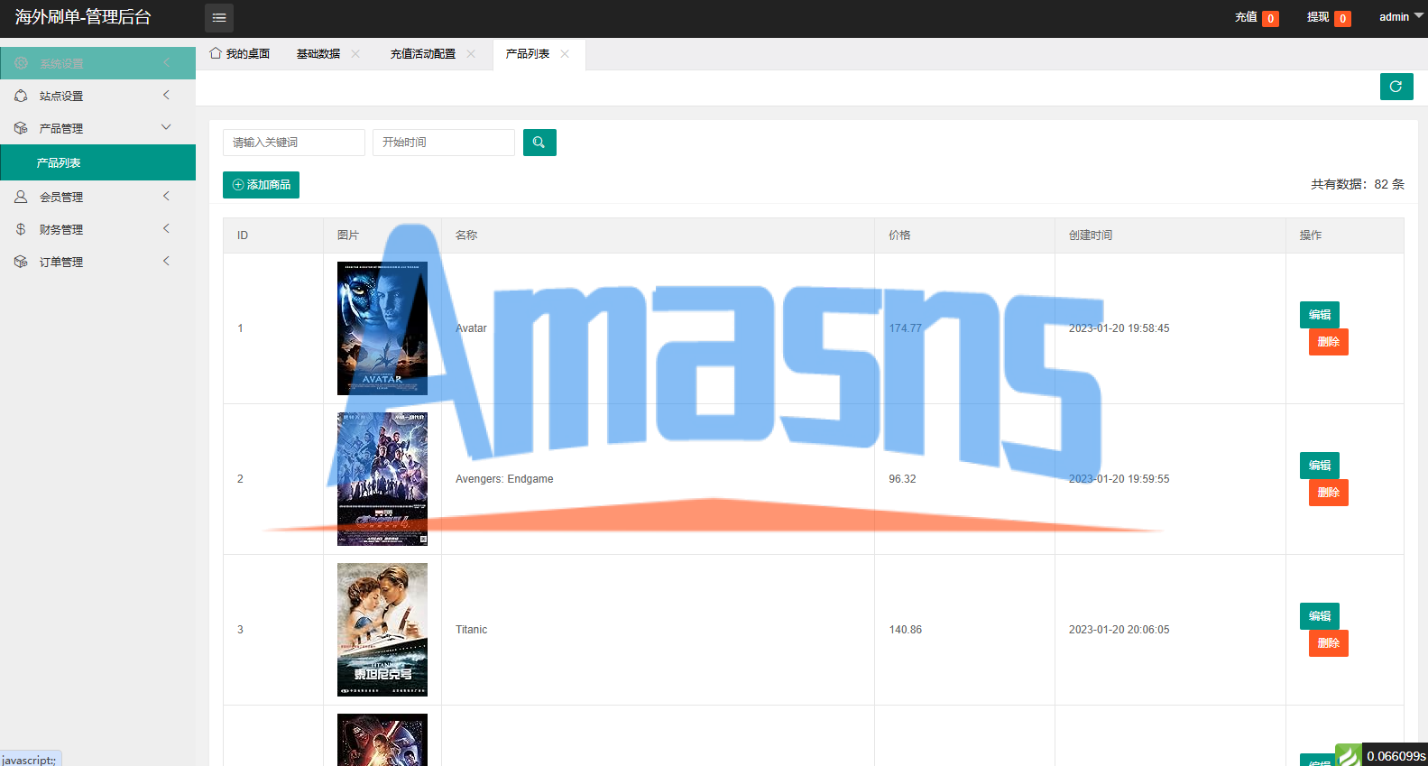Delete the Avengers: Endgame product
The width and height of the screenshot is (1428, 766).
point(1329,493)
